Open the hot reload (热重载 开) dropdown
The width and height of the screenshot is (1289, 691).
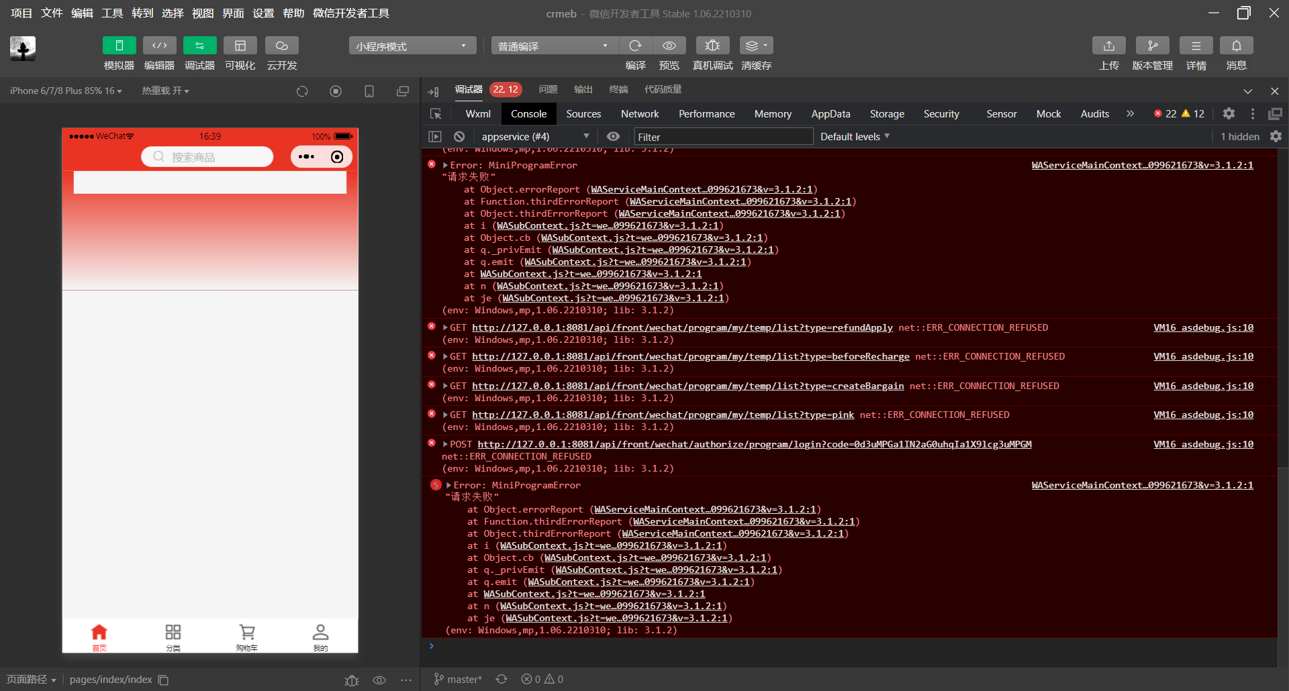point(165,91)
